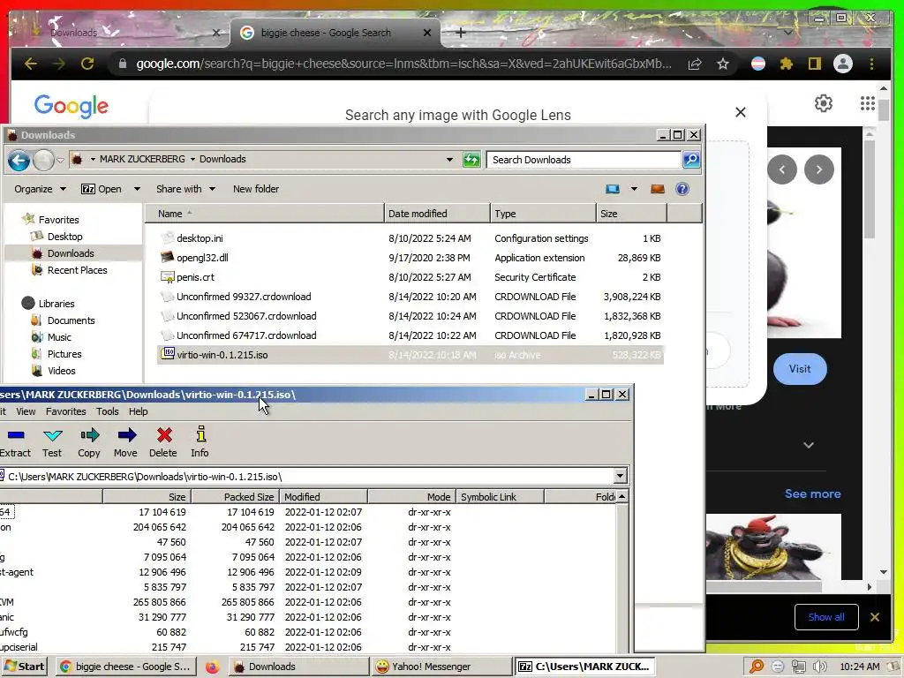Viewport: 904px width, 678px height.
Task: Click the Explorer refresh address icon
Action: pos(471,160)
